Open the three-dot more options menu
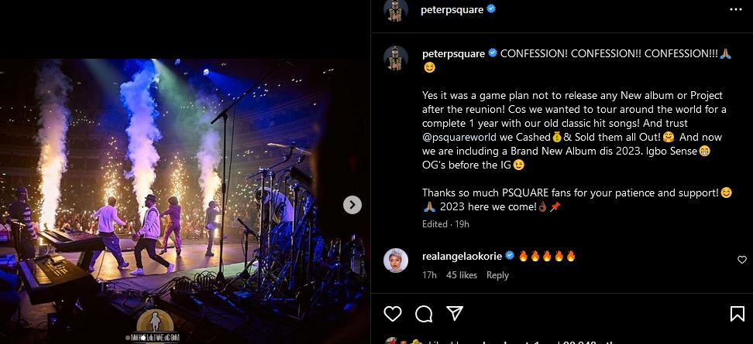Screen dimensions: 753x344 (x=735, y=9)
